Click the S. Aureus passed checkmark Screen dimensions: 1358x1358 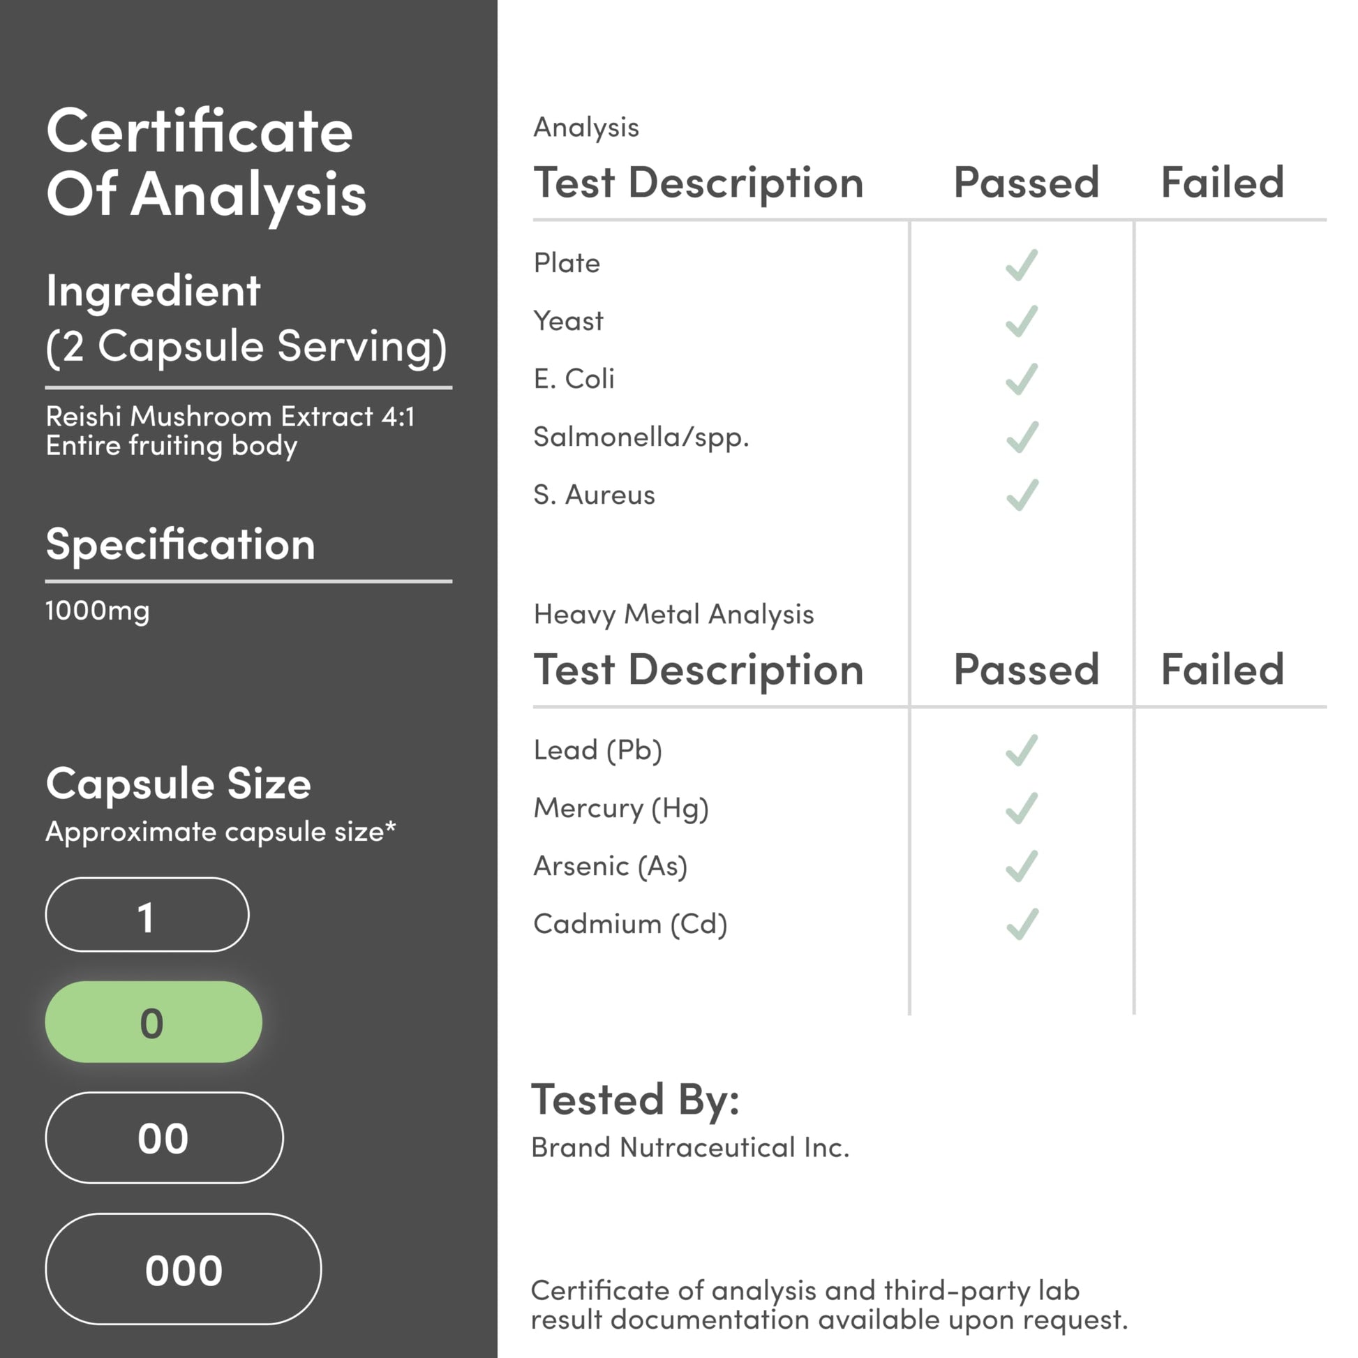(x=1022, y=495)
